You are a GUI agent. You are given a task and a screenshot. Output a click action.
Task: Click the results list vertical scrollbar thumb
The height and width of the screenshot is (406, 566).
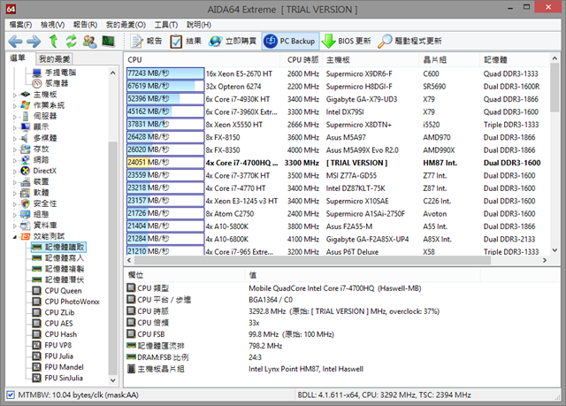(555, 88)
